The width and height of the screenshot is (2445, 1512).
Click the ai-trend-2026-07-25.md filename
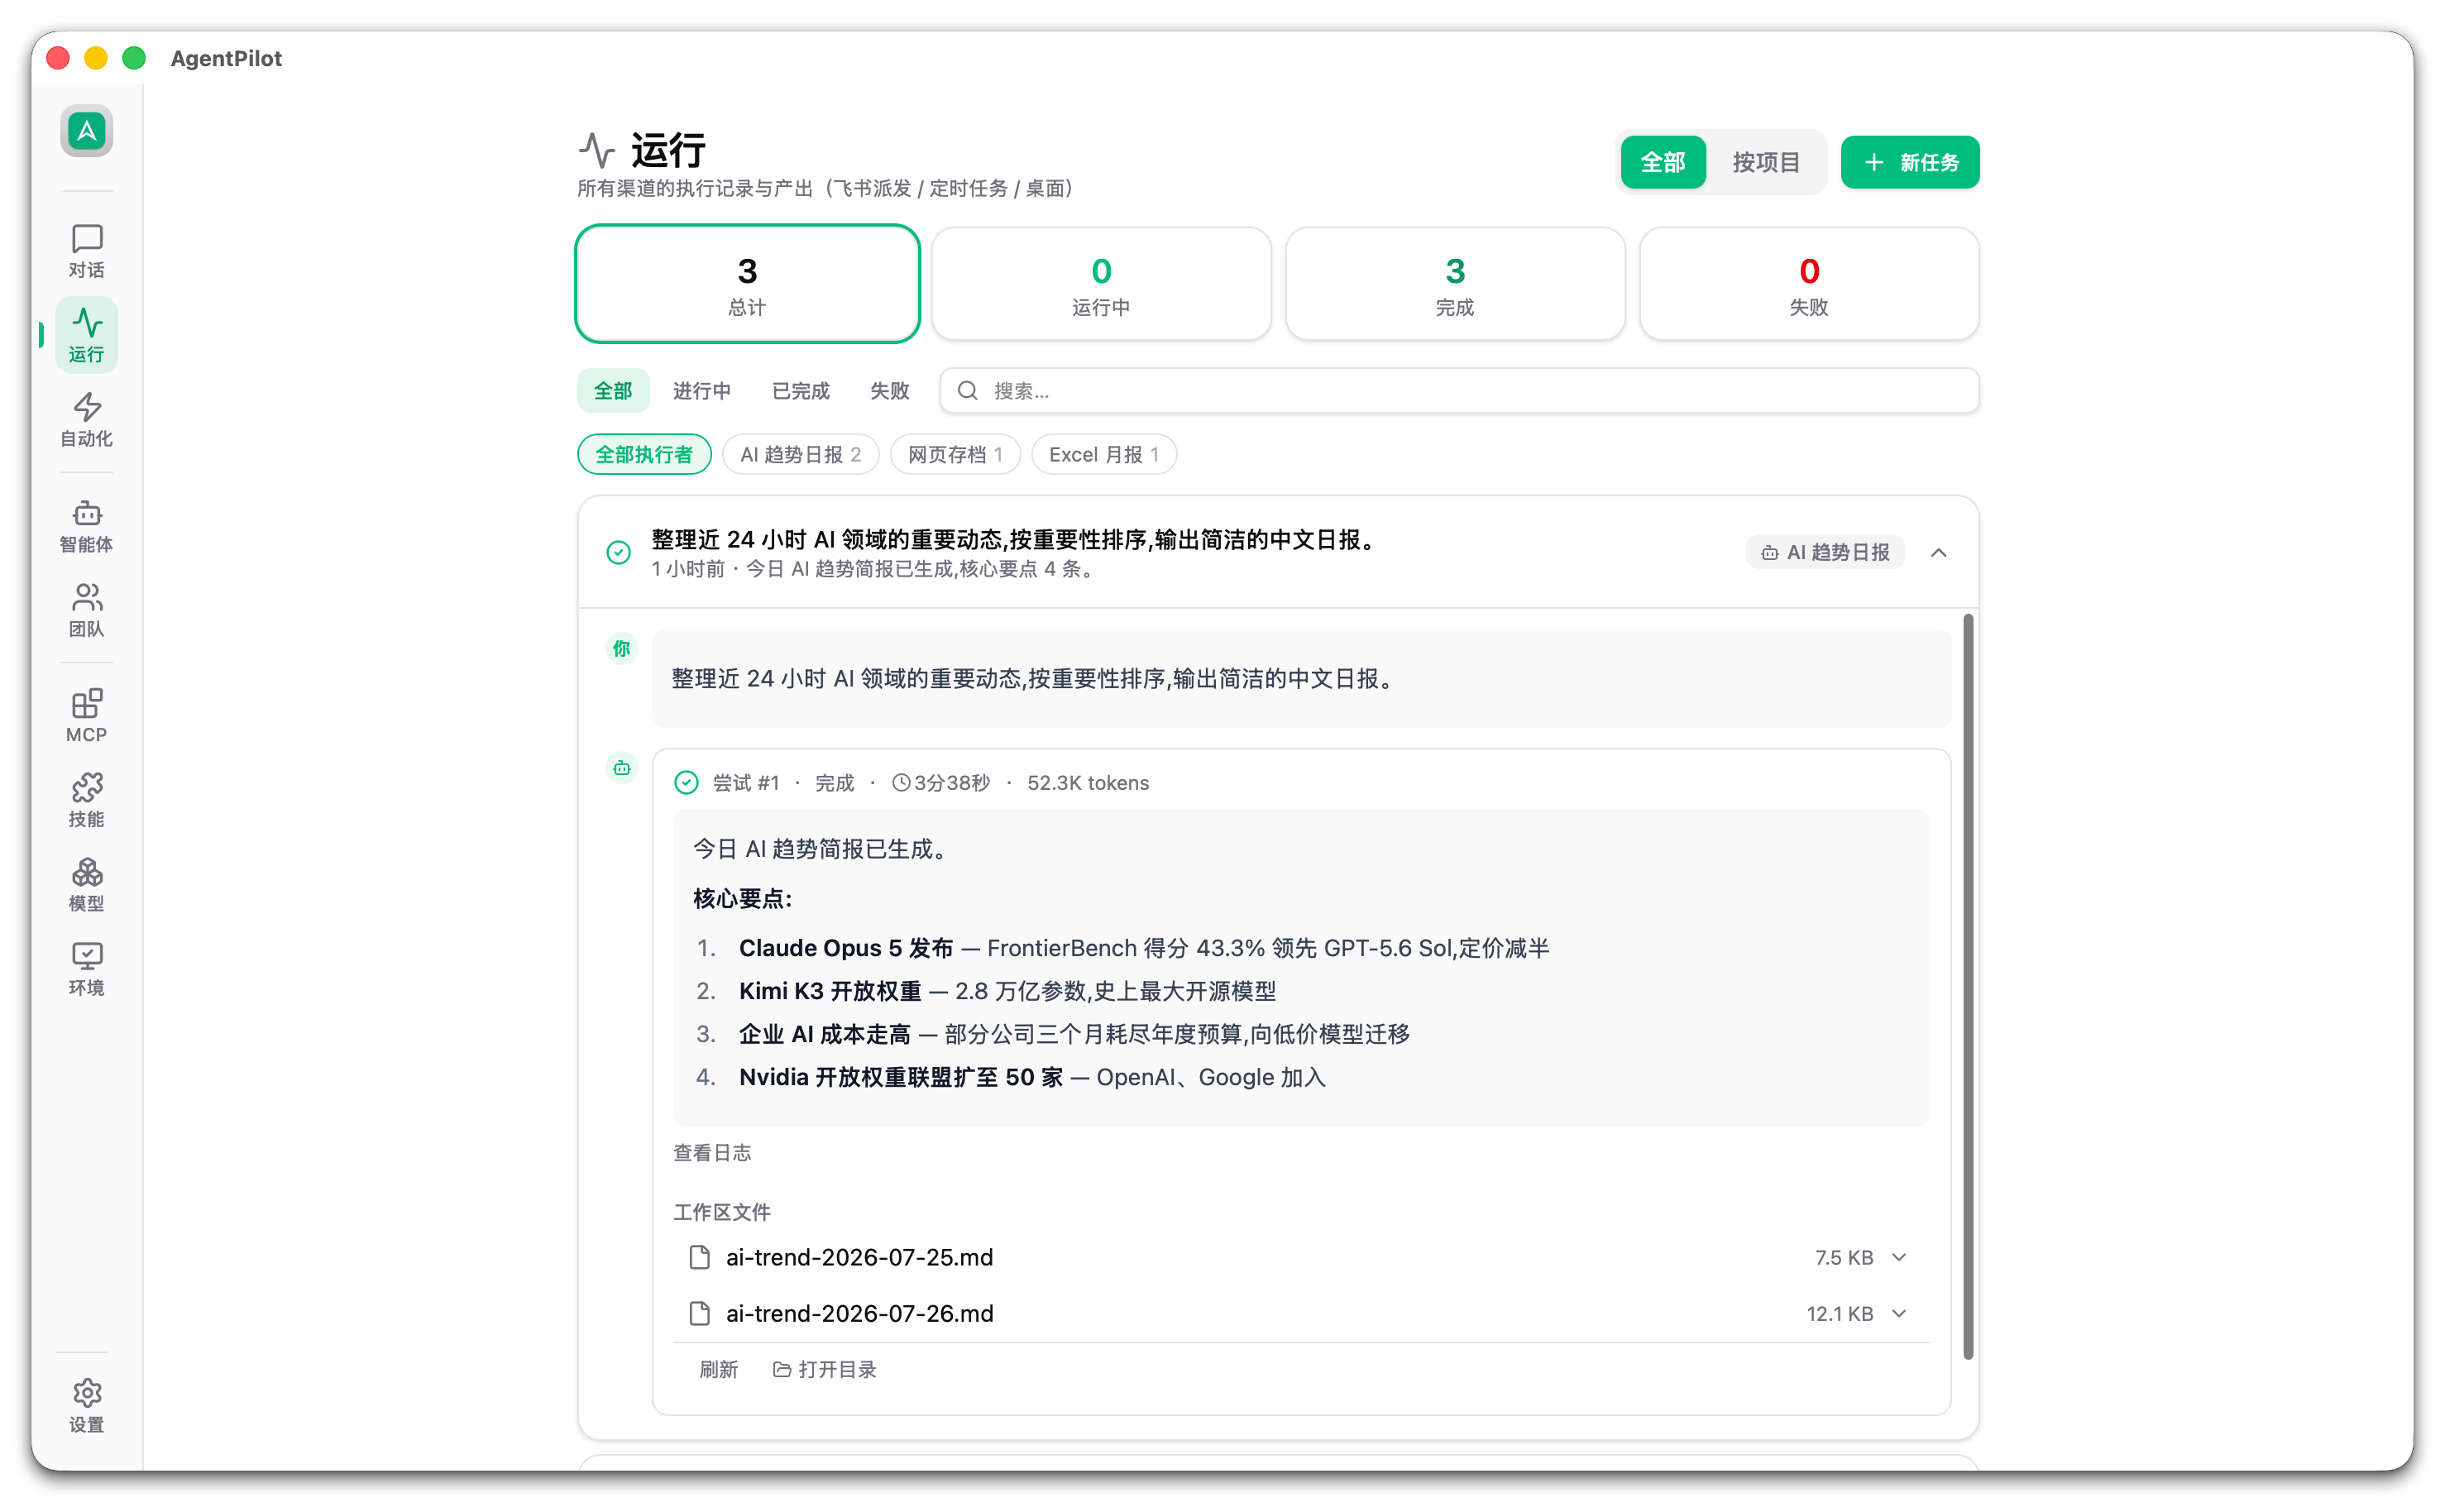point(859,1257)
